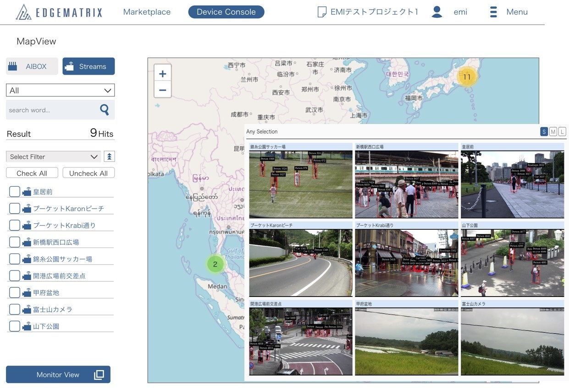Open the All category dropdown
The width and height of the screenshot is (569, 388).
[60, 90]
